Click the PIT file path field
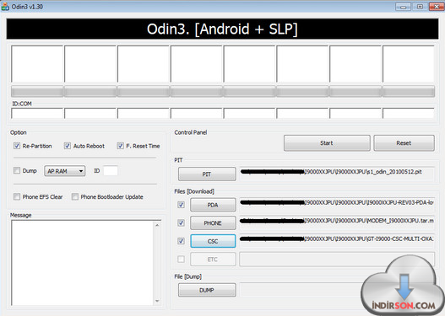445x316 pixels. (x=337, y=174)
